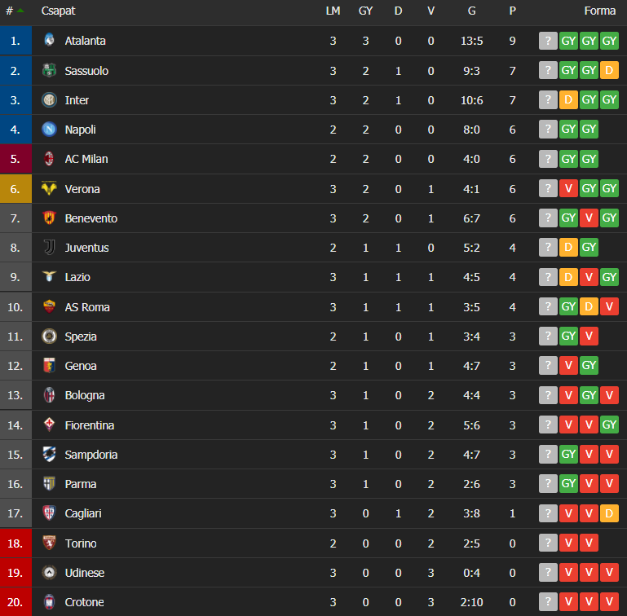Open the Crotone team link
Viewport: 627px width, 616px height.
point(84,602)
